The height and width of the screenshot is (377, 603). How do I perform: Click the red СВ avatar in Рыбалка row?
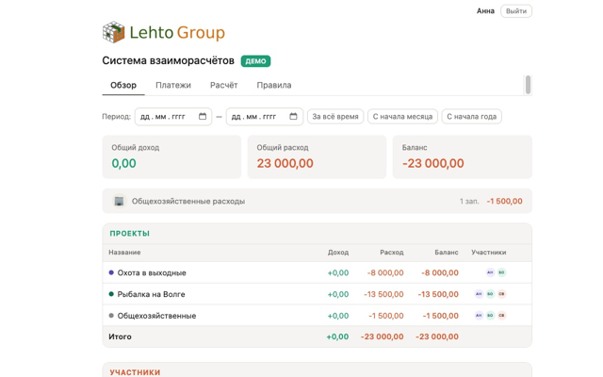[501, 294]
